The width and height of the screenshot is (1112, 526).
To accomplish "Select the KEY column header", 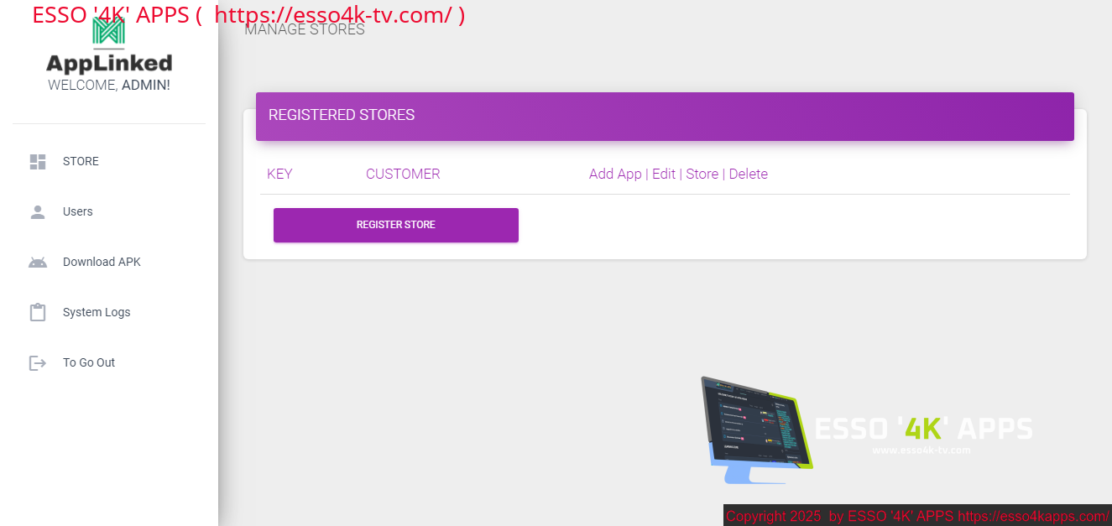I will 279,174.
